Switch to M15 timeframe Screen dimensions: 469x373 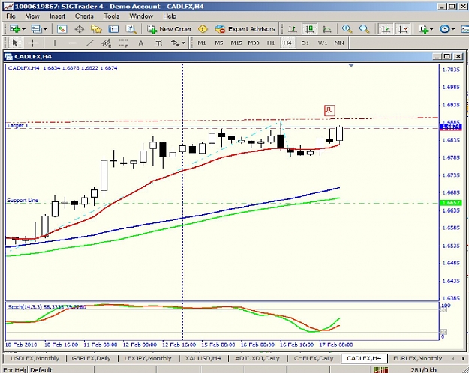pyautogui.click(x=236, y=43)
